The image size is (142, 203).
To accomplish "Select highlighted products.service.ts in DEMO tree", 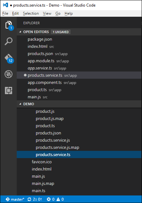I will click(x=79, y=154).
